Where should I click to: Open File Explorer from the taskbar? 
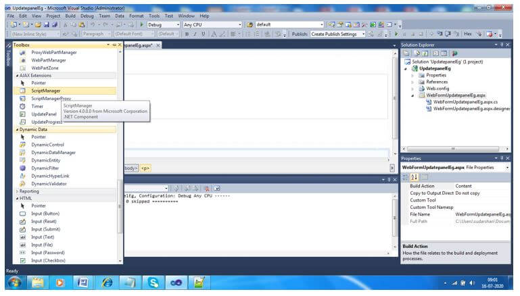tap(37, 282)
